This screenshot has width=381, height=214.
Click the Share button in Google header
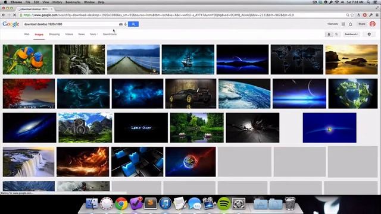click(362, 24)
